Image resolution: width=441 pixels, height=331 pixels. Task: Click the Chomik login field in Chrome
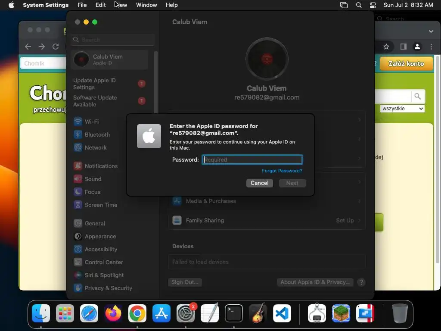[x=43, y=63]
